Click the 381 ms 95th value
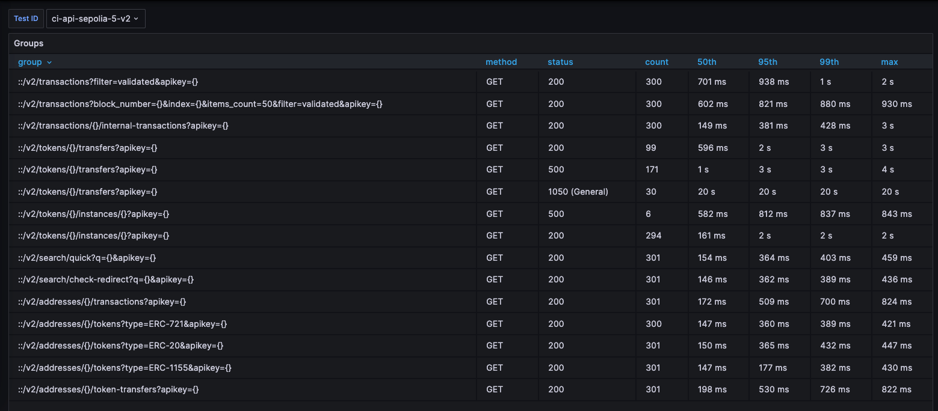This screenshot has height=411, width=938. [x=773, y=126]
